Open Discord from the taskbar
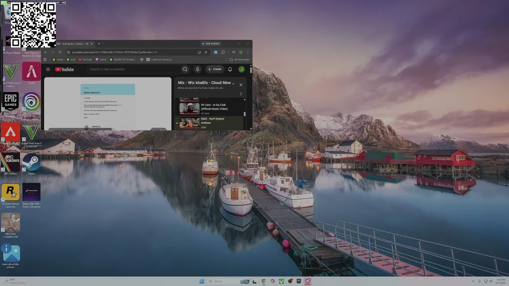Image resolution: width=509 pixels, height=286 pixels. pyautogui.click(x=307, y=281)
